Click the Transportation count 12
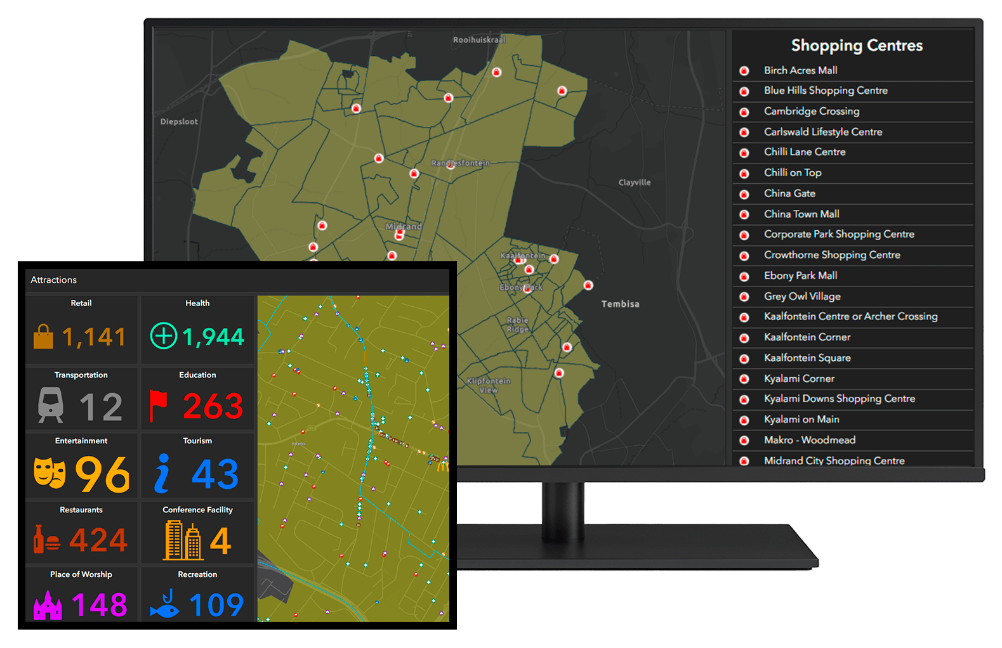The image size is (1002, 648). (101, 407)
